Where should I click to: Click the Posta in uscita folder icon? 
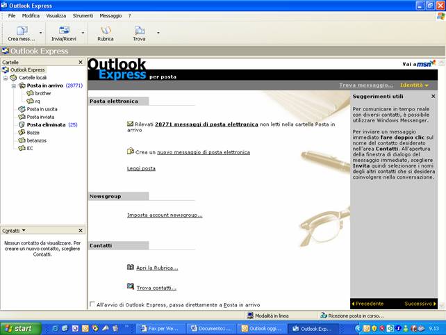pos(22,109)
